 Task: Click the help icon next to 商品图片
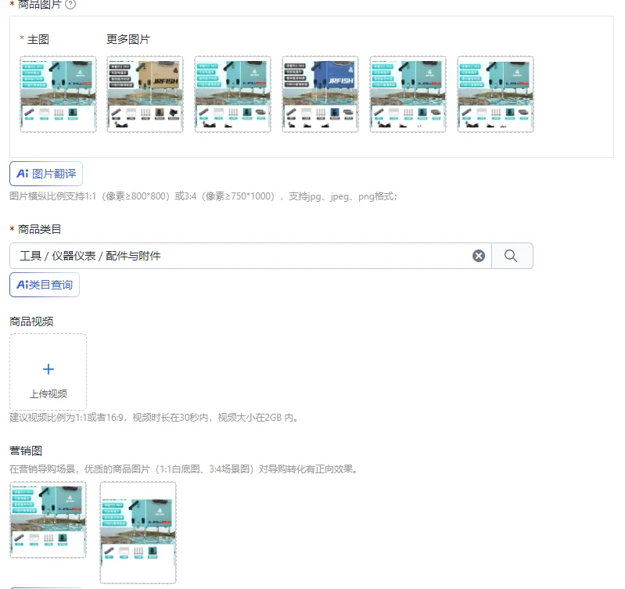(70, 4)
